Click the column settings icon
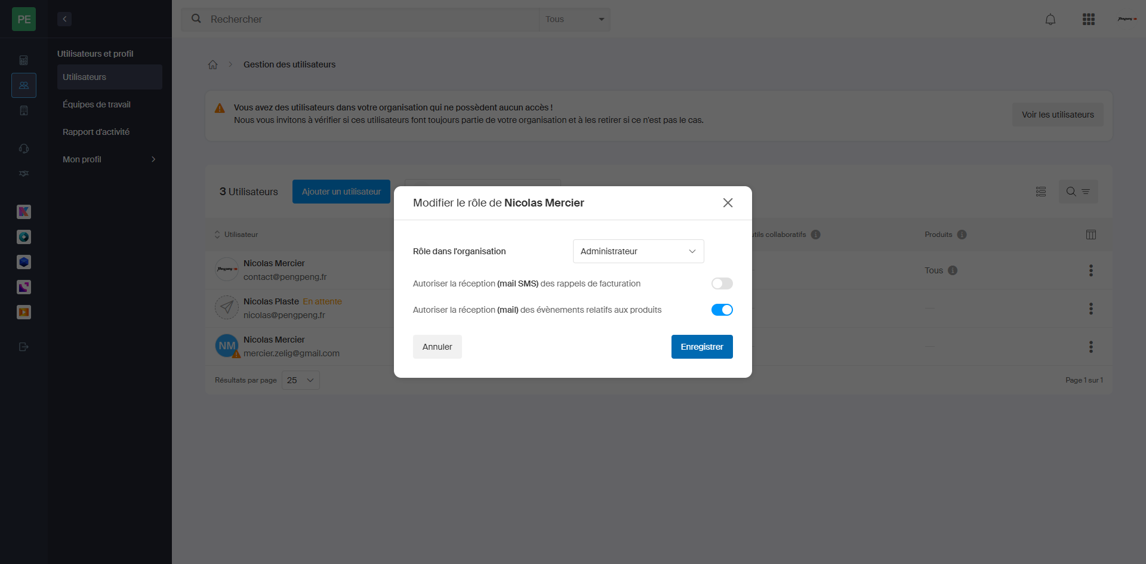This screenshot has height=564, width=1146. (x=1091, y=235)
